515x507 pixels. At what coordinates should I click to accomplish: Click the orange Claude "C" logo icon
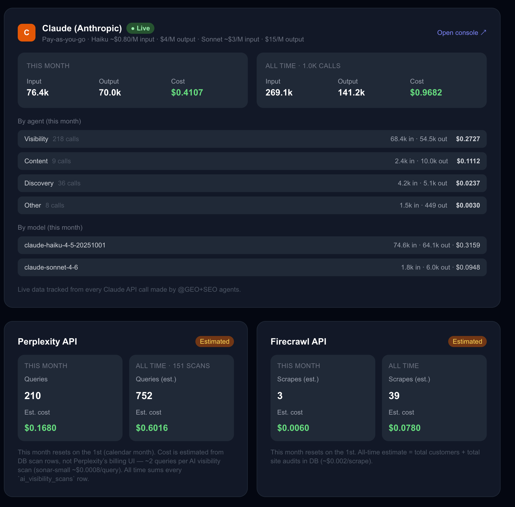pyautogui.click(x=27, y=33)
